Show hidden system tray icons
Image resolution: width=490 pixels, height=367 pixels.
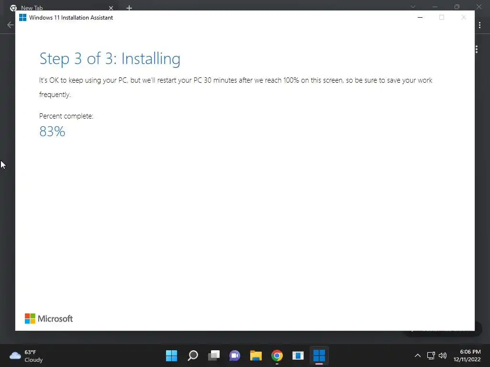[x=417, y=356]
